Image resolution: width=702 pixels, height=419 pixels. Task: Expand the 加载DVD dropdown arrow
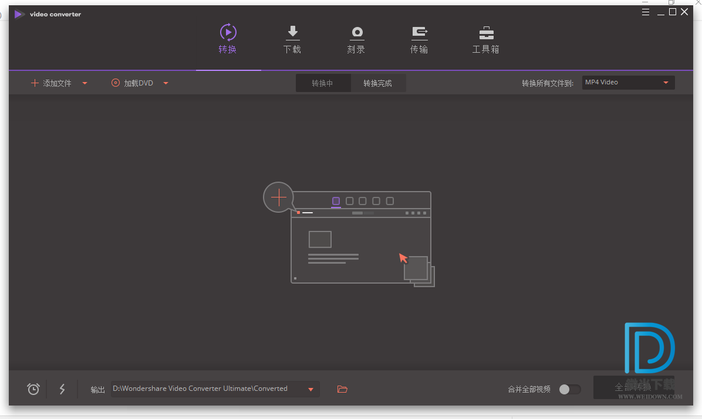(166, 83)
